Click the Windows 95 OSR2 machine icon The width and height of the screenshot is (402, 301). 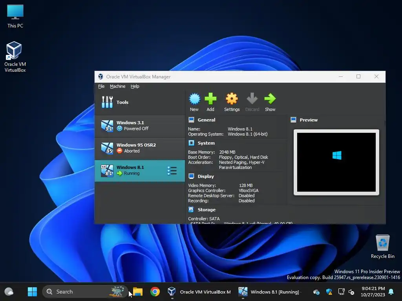[107, 148]
